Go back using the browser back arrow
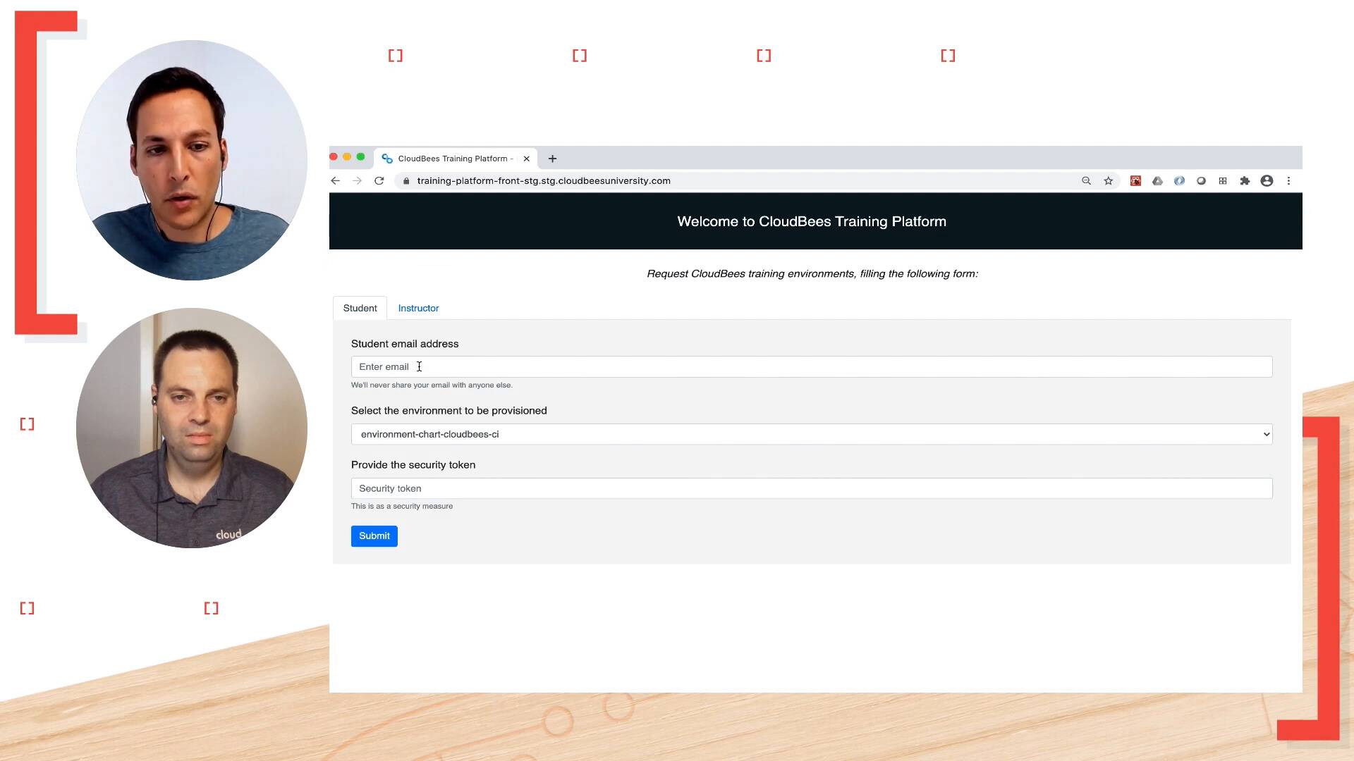 [x=336, y=181]
